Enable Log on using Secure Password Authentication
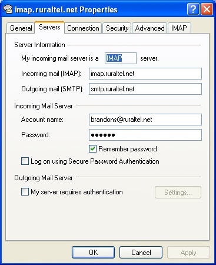Viewport: 216px width, 265px height. point(25,161)
